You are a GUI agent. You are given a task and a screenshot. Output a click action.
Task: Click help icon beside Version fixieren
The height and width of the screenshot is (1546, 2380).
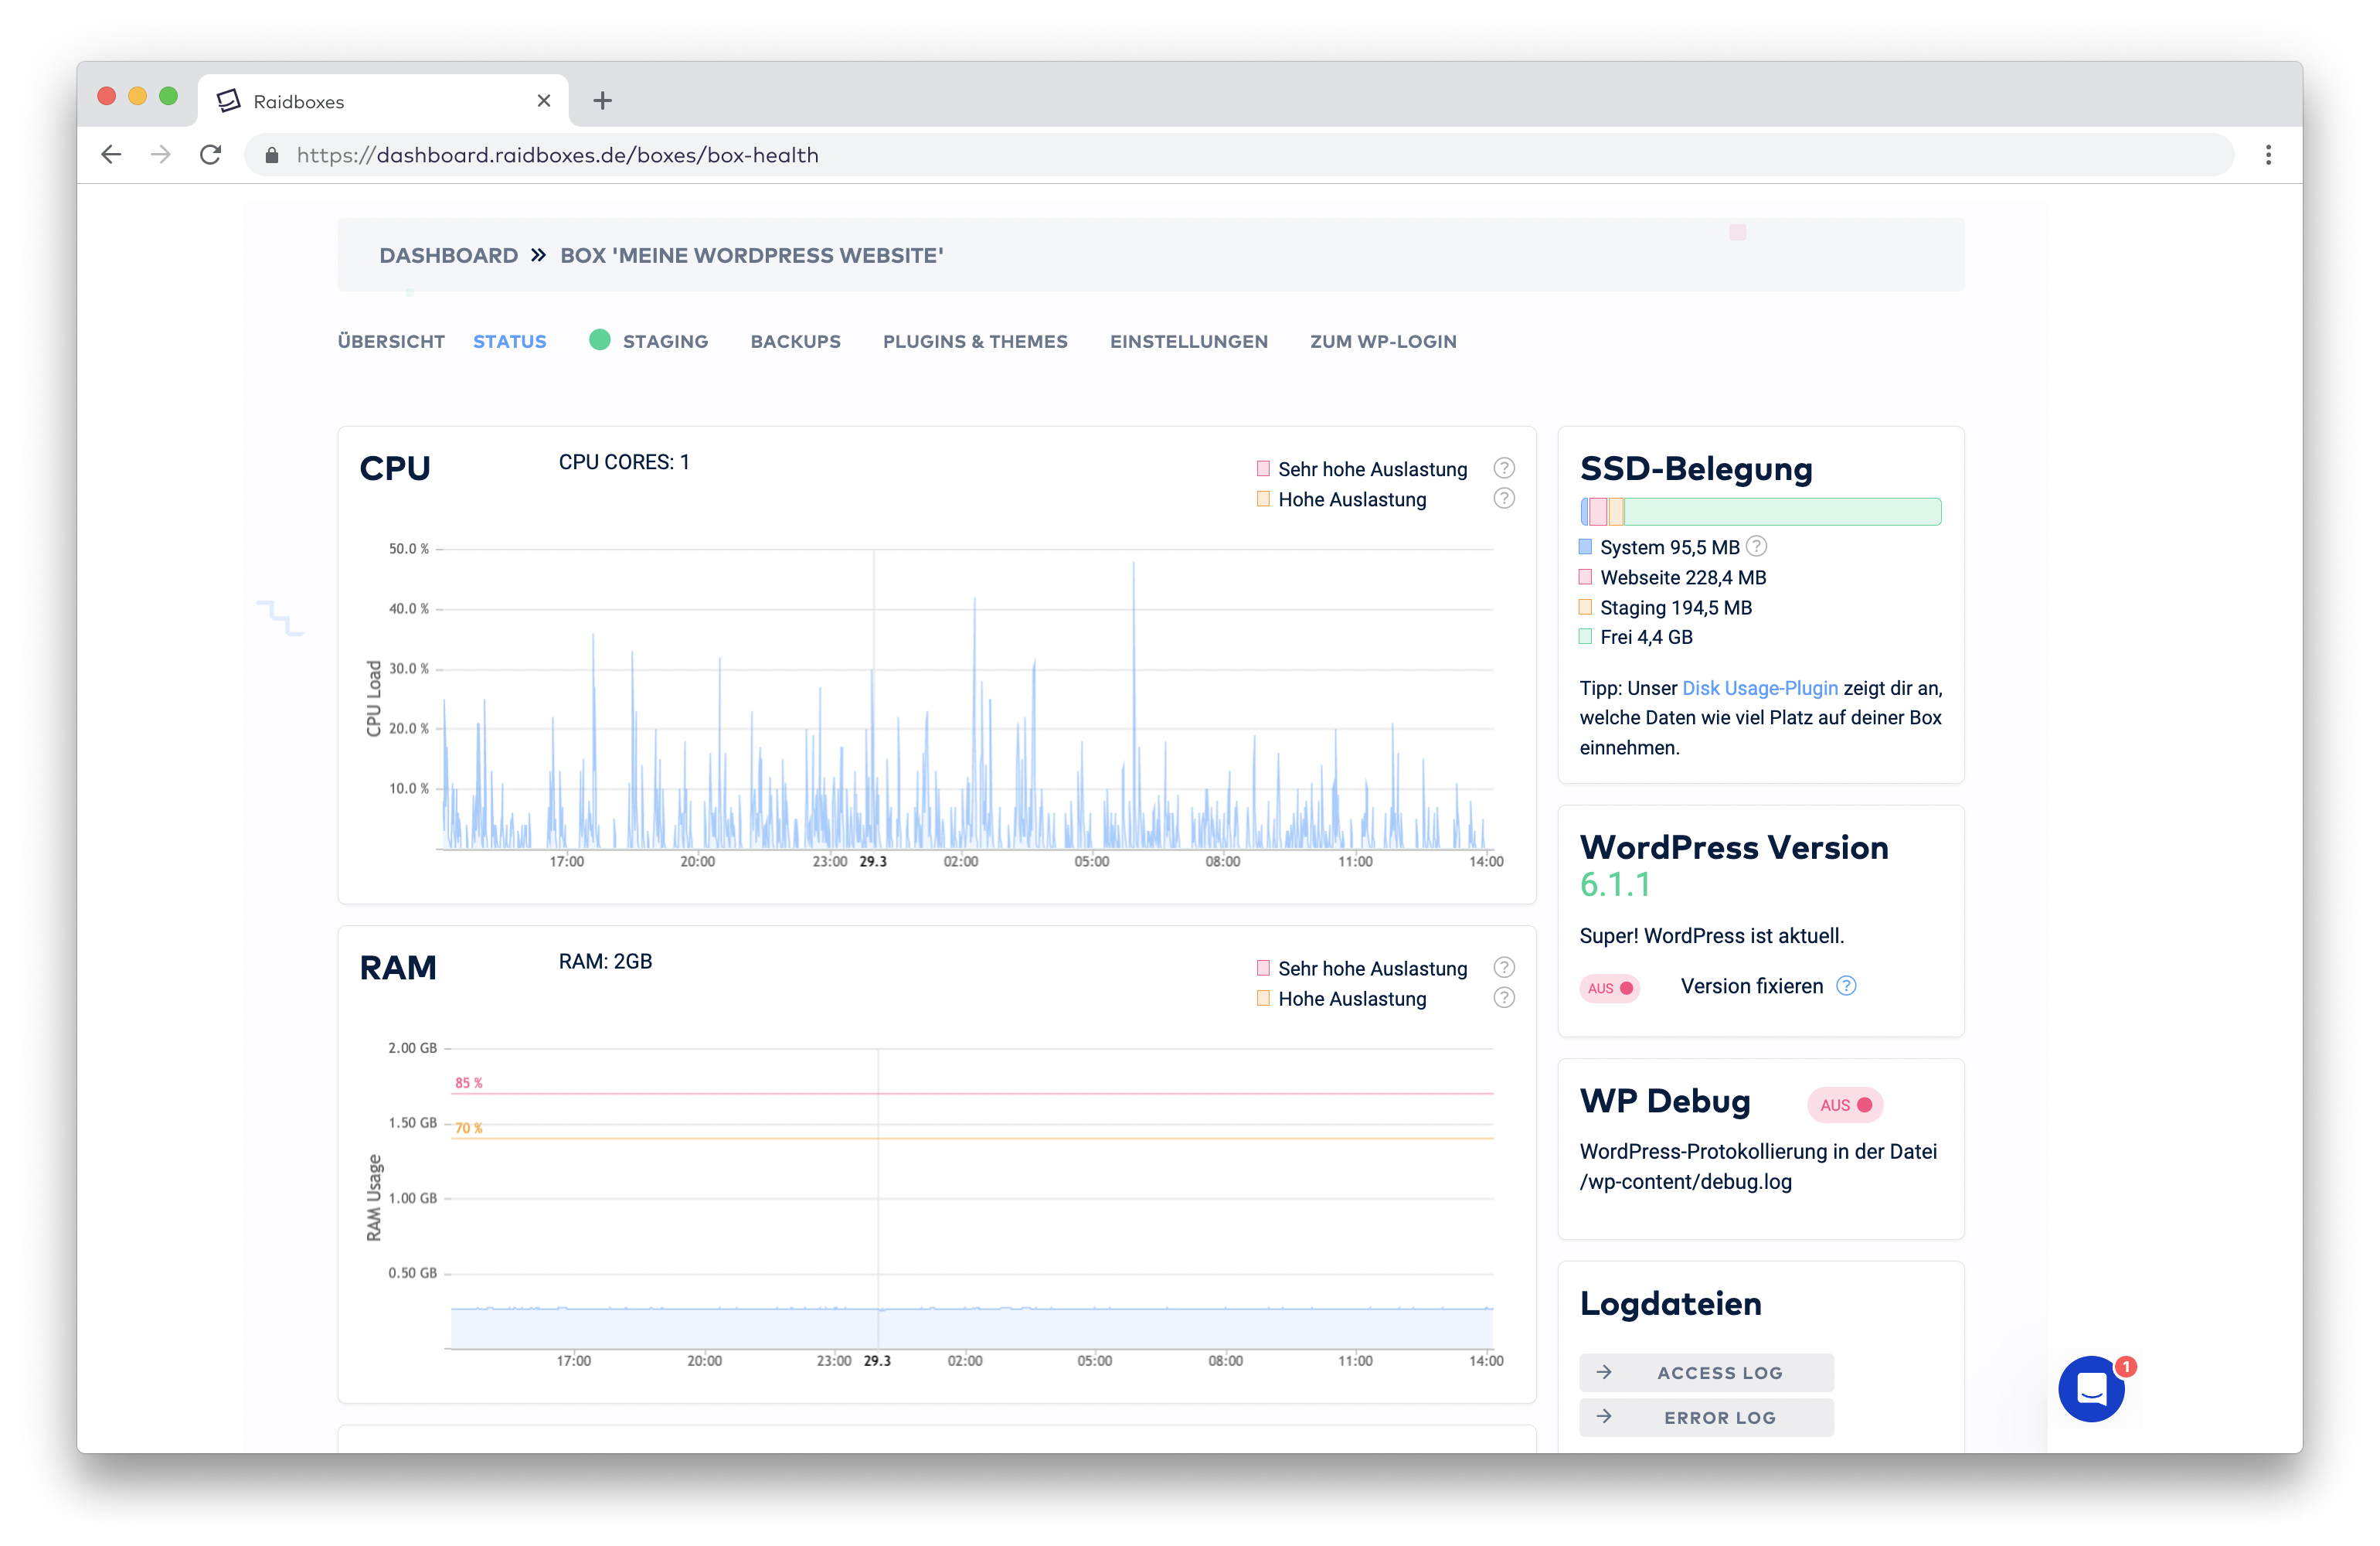[x=1846, y=986]
